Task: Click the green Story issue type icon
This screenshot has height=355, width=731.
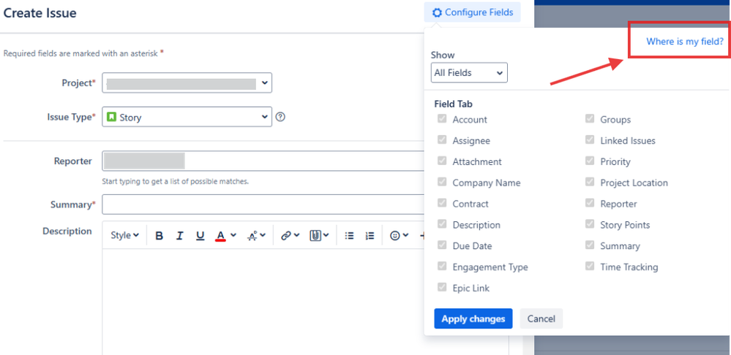Action: (111, 117)
